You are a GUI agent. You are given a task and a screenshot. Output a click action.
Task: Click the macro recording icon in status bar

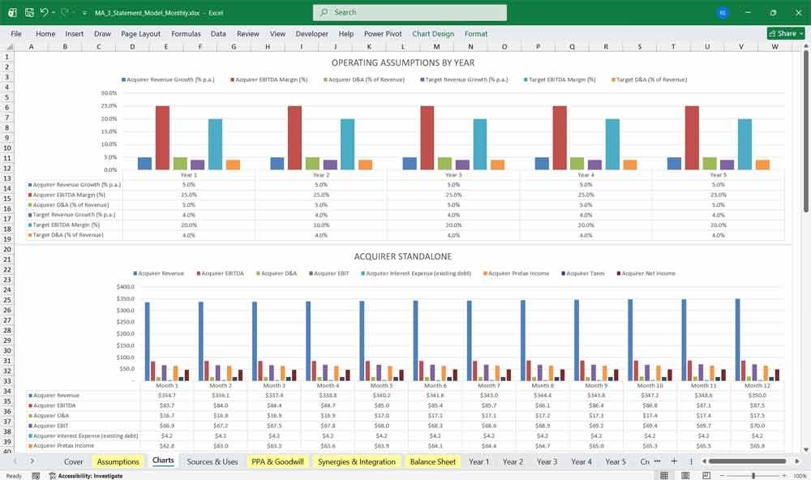36,476
